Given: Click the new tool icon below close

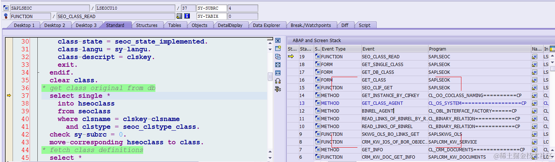Looking at the screenshot, I should pos(278,48).
